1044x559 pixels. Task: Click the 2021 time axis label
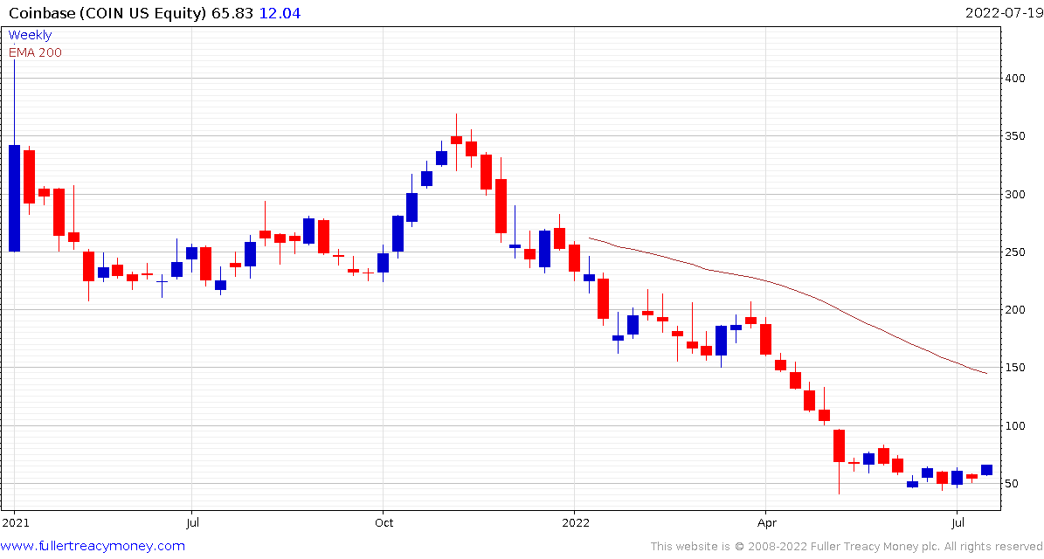coord(14,522)
